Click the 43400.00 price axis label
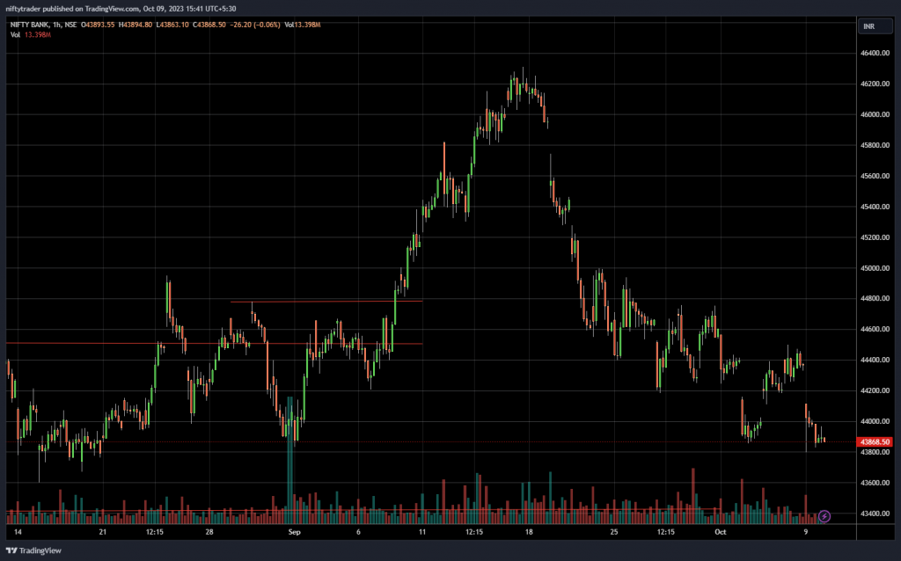This screenshot has width=901, height=561. [x=875, y=514]
